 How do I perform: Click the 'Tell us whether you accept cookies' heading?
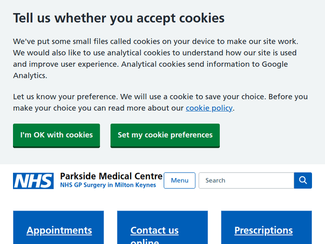click(x=119, y=18)
